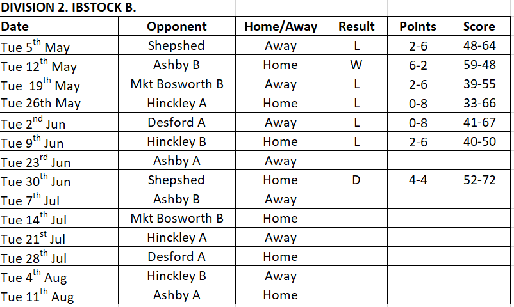
Task: Click the Mkt Bosworth B cell for 19th May
Action: tap(177, 84)
